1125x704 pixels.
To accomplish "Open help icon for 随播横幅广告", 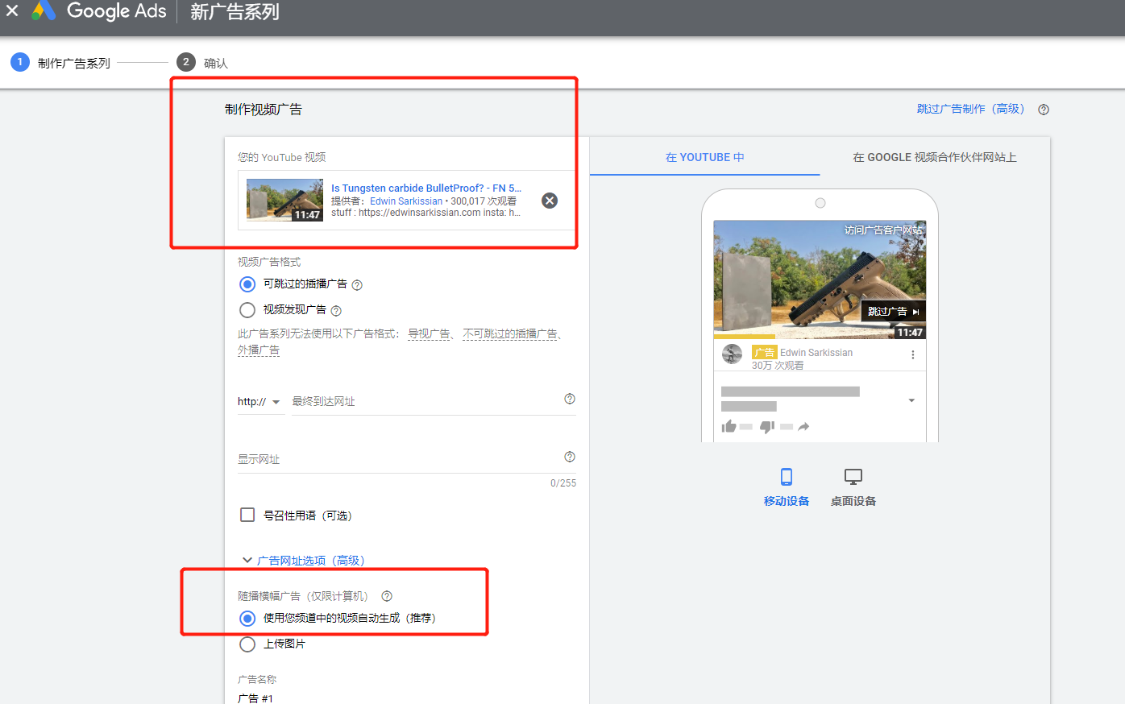I will click(387, 596).
